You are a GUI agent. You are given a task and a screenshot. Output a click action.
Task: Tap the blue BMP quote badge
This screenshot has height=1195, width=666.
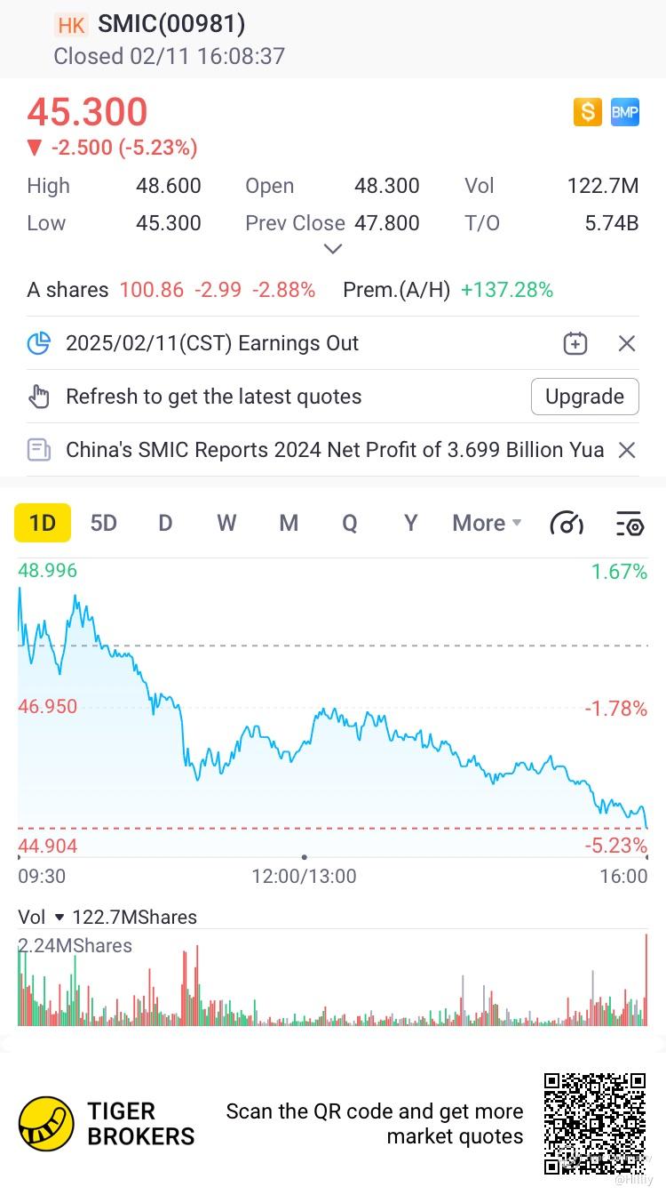[x=625, y=112]
